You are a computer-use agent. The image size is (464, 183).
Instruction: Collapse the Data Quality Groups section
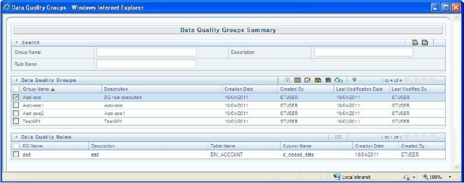click(x=17, y=80)
